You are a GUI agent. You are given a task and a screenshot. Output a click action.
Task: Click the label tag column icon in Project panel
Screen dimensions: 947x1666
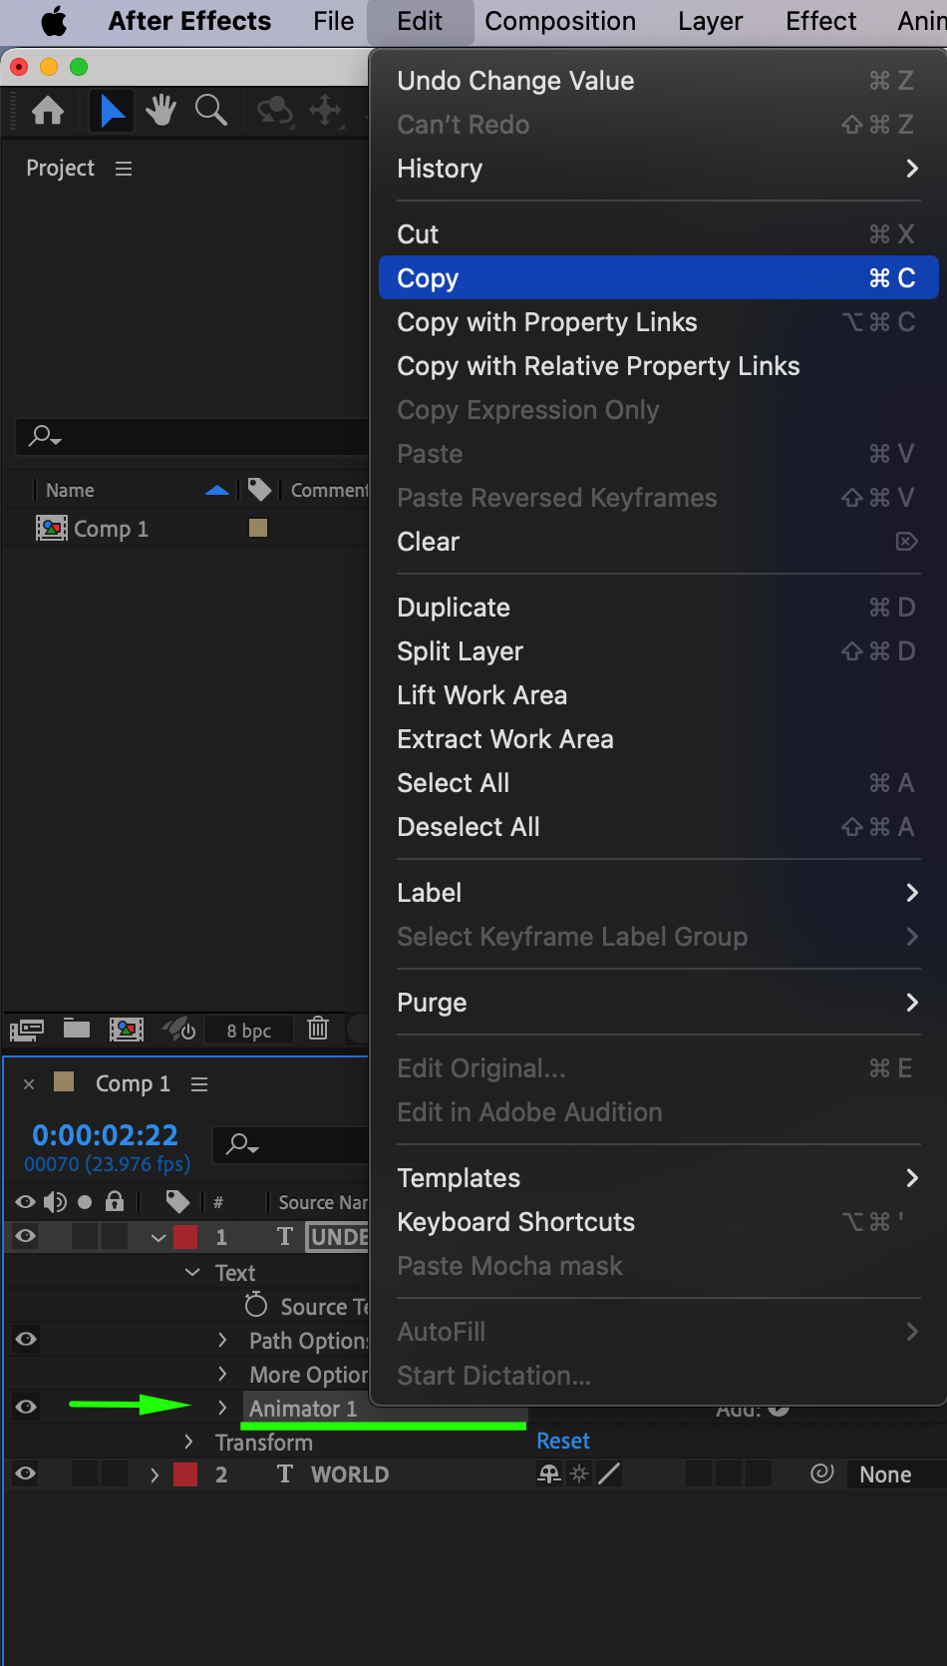click(259, 490)
